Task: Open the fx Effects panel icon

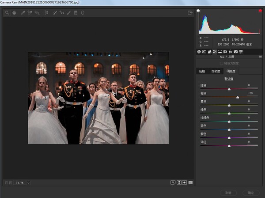Action: pyautogui.click(x=231, y=52)
